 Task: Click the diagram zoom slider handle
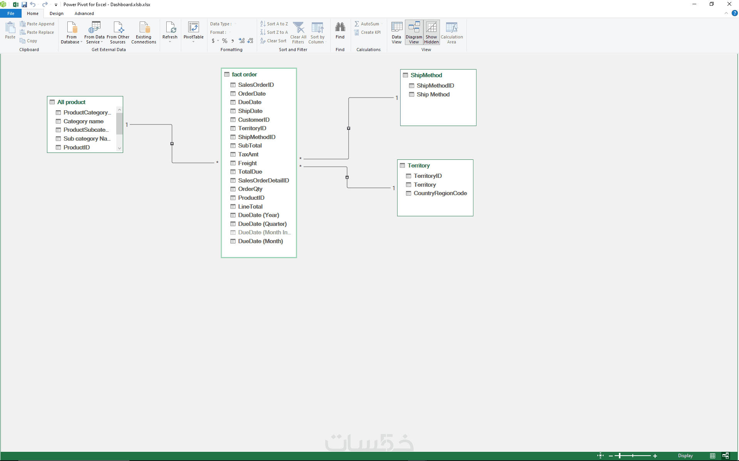620,456
